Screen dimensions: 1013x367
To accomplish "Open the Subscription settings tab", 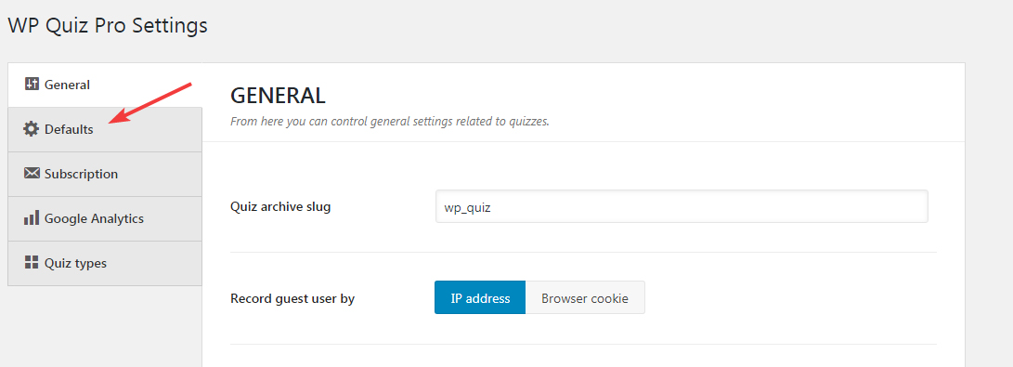I will [105, 175].
